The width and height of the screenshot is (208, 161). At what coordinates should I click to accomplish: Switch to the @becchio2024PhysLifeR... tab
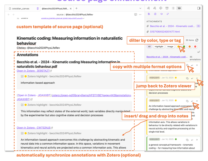55,8
